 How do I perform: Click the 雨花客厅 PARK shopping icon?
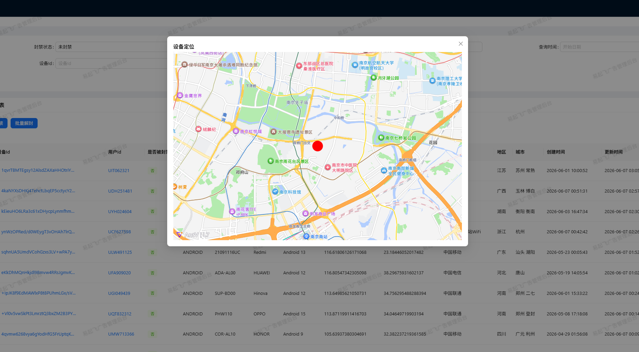[232, 212]
